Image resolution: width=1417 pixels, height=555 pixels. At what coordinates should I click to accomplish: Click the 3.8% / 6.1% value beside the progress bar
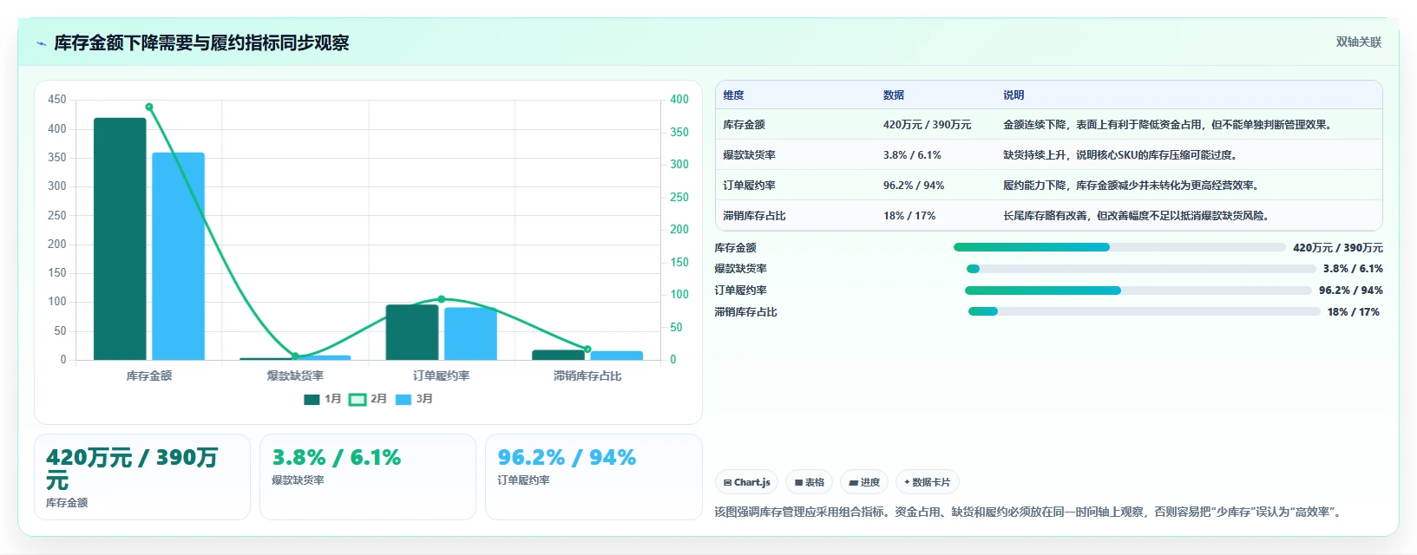click(1353, 269)
